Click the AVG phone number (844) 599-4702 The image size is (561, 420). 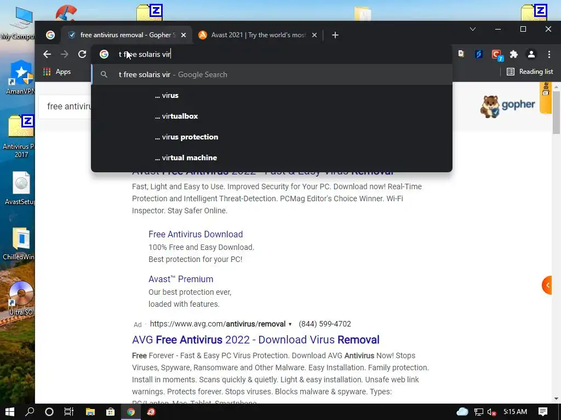325,324
